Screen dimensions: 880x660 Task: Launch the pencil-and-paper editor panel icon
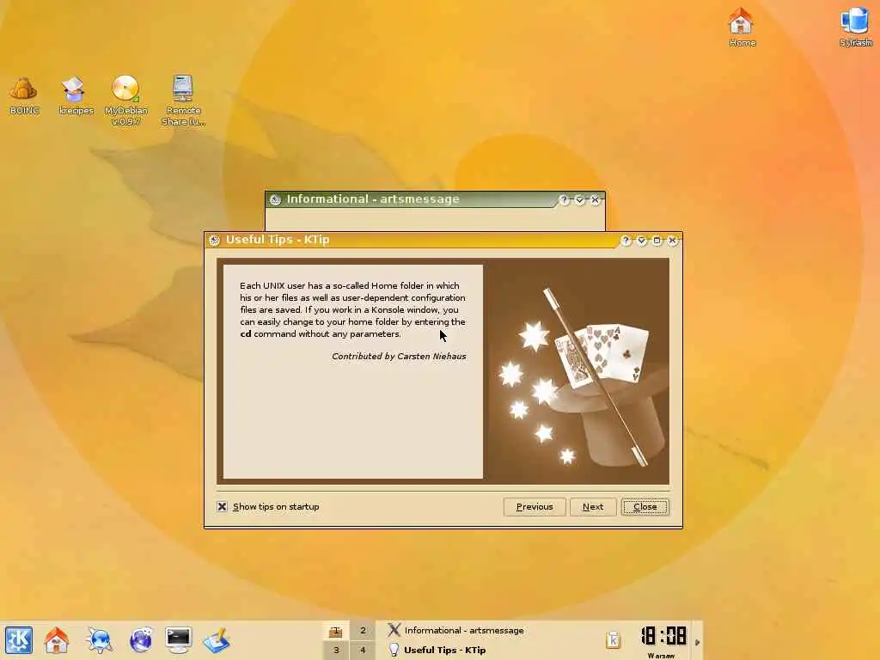217,640
